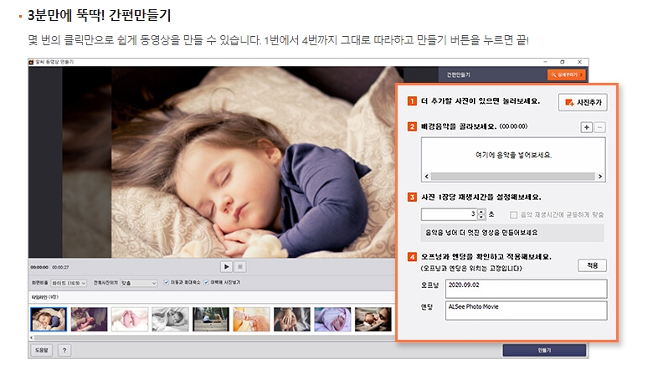Image resolution: width=658 pixels, height=385 pixels.
Task: Select the child with dog outdoors thumbnail
Action: click(211, 319)
